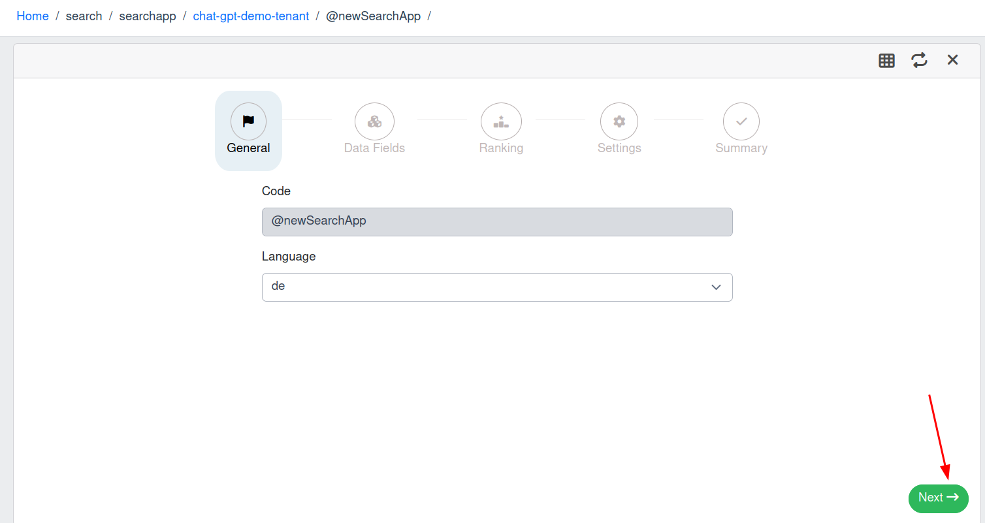Click the searchapp breadcrumb text
Screen dimensions: 985x523
tap(148, 16)
